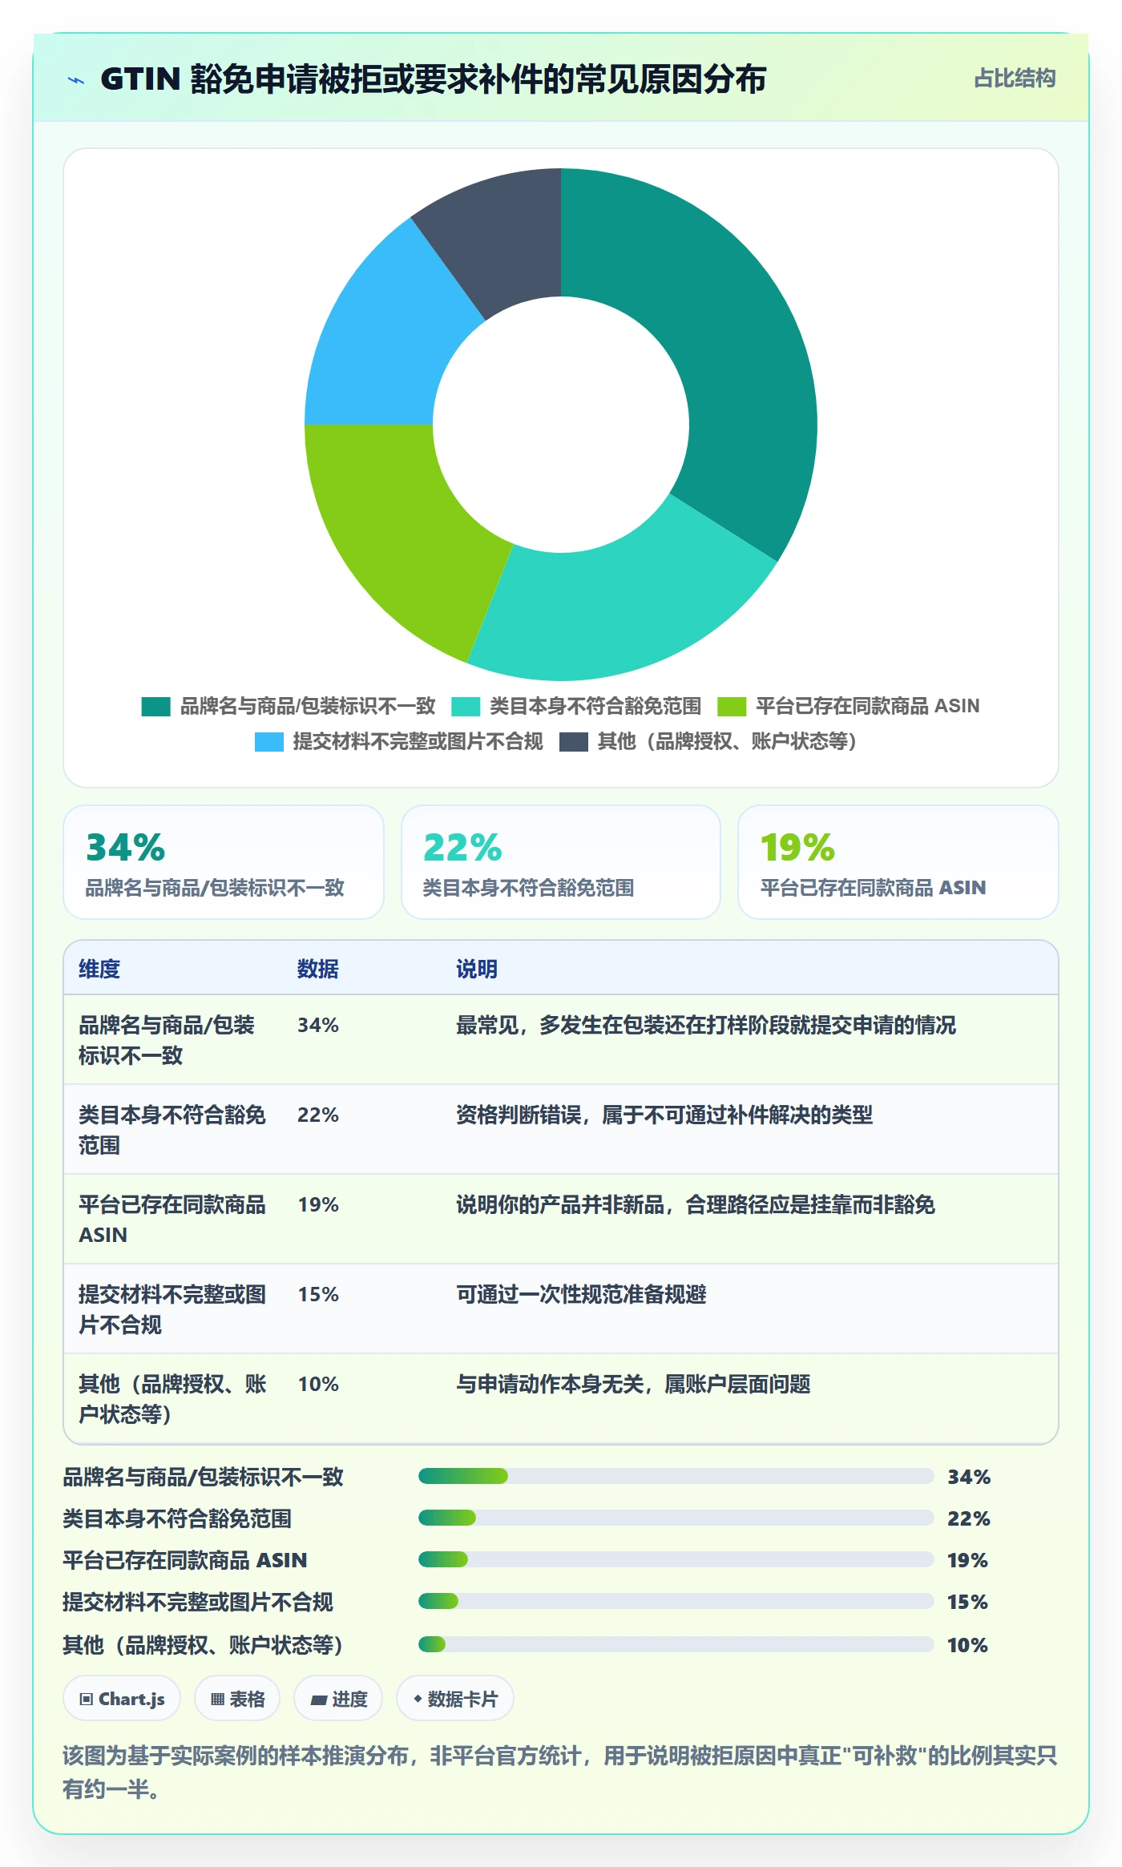Click progress bar for 平台已存在同款商品 ASIN
1122x1867 pixels.
pyautogui.click(x=676, y=1559)
